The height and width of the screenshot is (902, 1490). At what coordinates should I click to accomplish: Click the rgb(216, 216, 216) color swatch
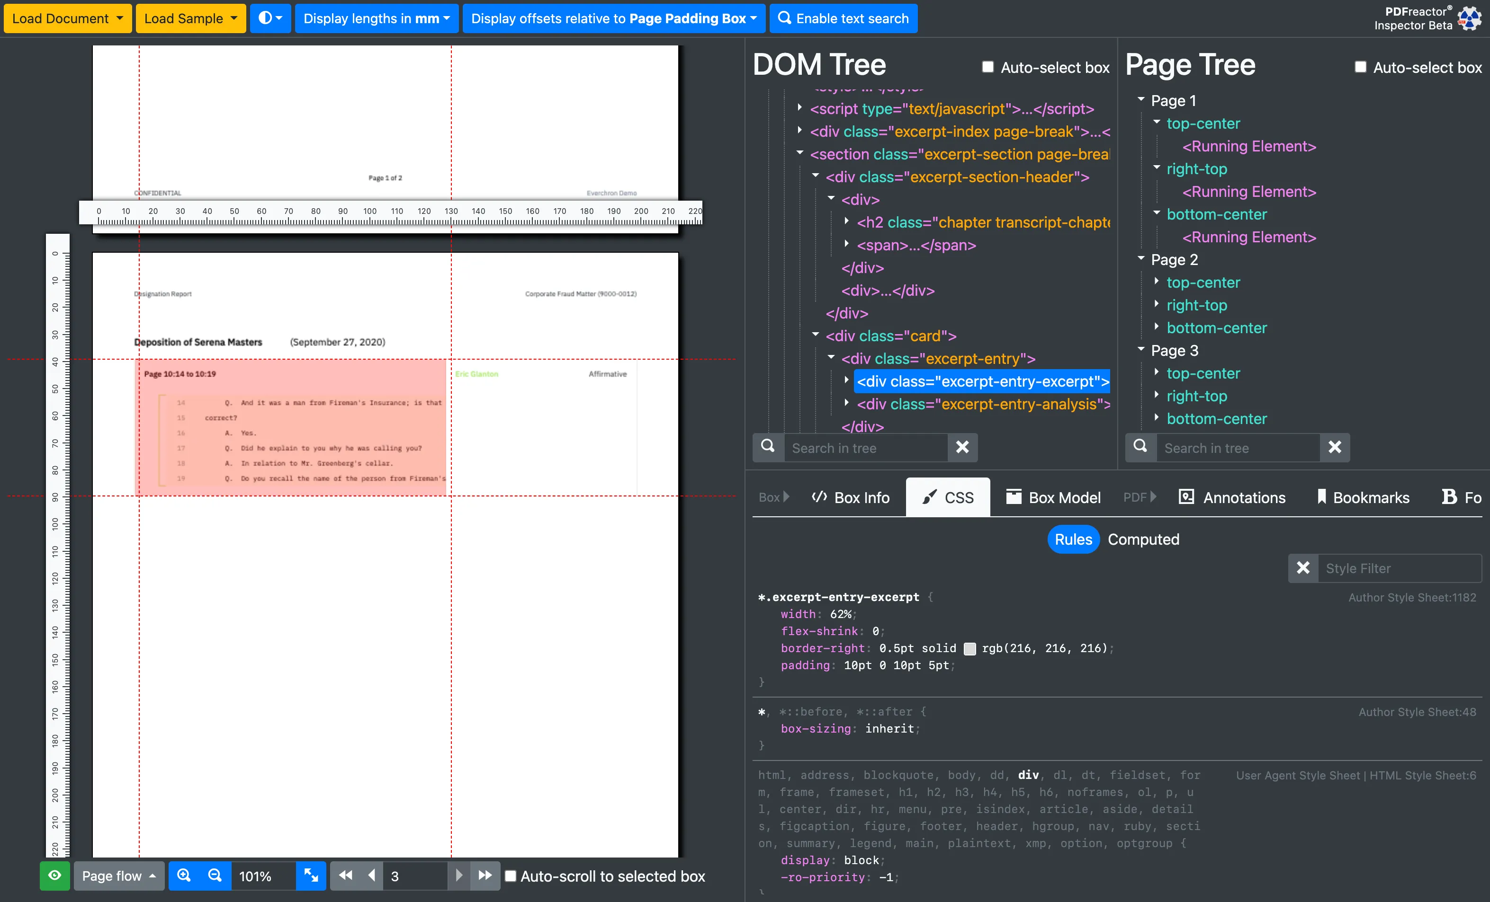[969, 648]
